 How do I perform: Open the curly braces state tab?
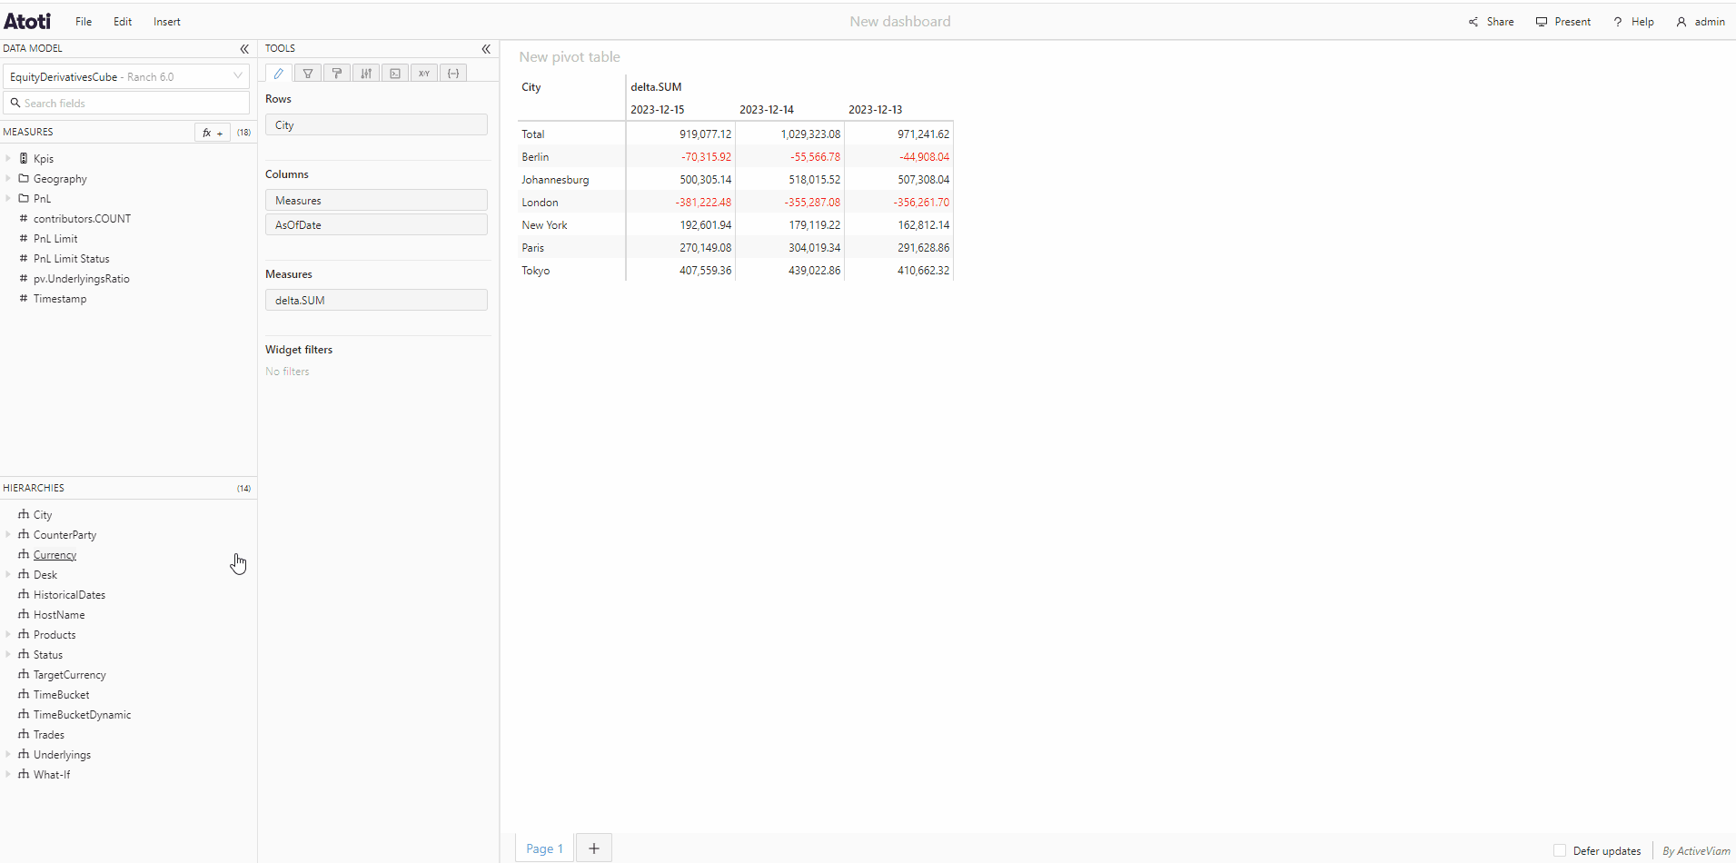click(x=453, y=74)
